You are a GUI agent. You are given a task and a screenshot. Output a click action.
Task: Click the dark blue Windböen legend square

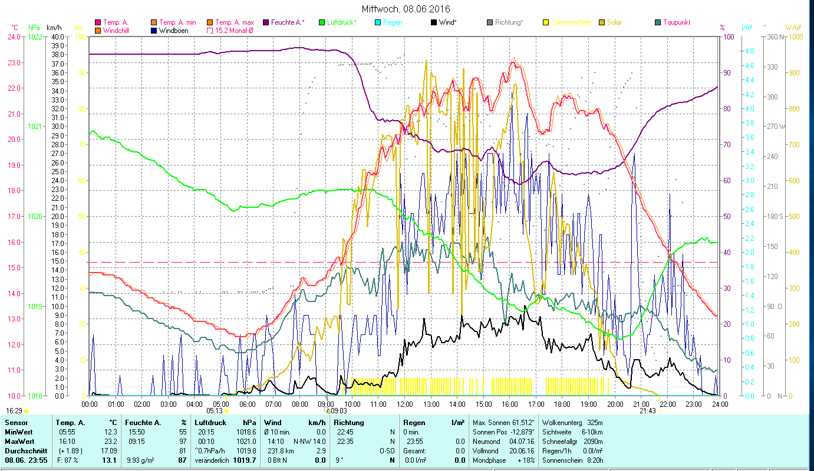pos(154,31)
